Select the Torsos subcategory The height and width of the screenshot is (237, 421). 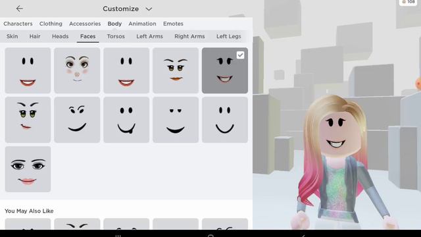[x=116, y=36]
